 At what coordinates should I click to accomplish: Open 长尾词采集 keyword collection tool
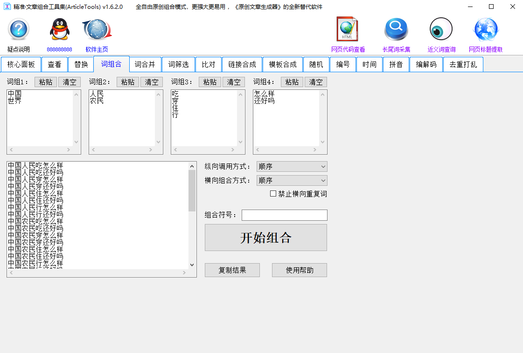pyautogui.click(x=396, y=31)
